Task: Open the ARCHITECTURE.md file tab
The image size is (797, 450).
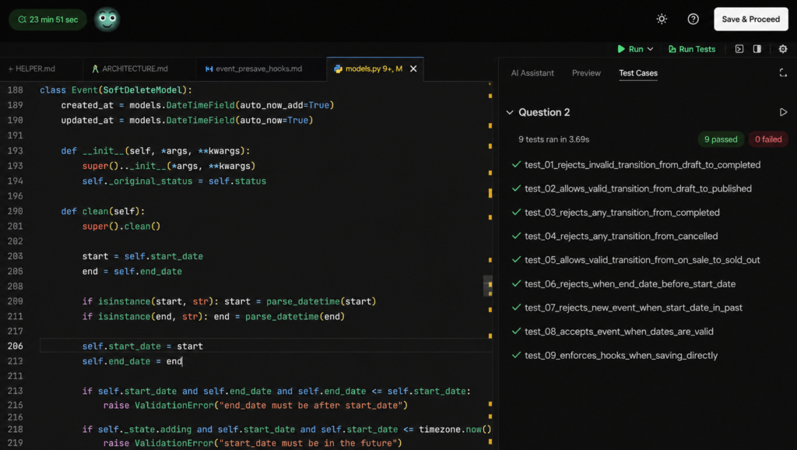Action: coord(135,69)
